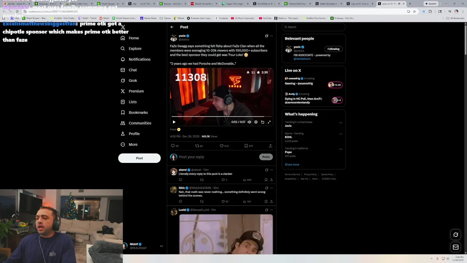Bookmark the main post with 675 saves
The image size is (467, 263).
[248, 146]
